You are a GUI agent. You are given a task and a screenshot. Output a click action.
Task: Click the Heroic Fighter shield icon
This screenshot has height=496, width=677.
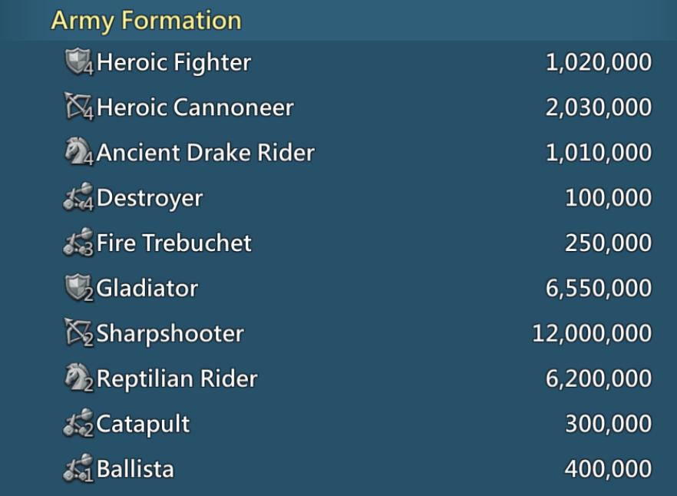[x=78, y=61]
